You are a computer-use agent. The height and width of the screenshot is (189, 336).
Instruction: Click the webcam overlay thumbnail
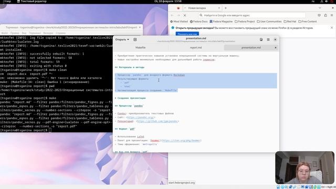pyautogui.click(x=304, y=167)
